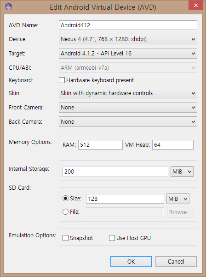Open the Device dropdown showing Nexus 4
Viewport: 206px width, 277px height.
[128, 39]
